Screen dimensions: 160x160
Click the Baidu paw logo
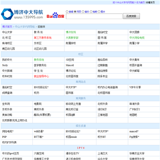56,15
